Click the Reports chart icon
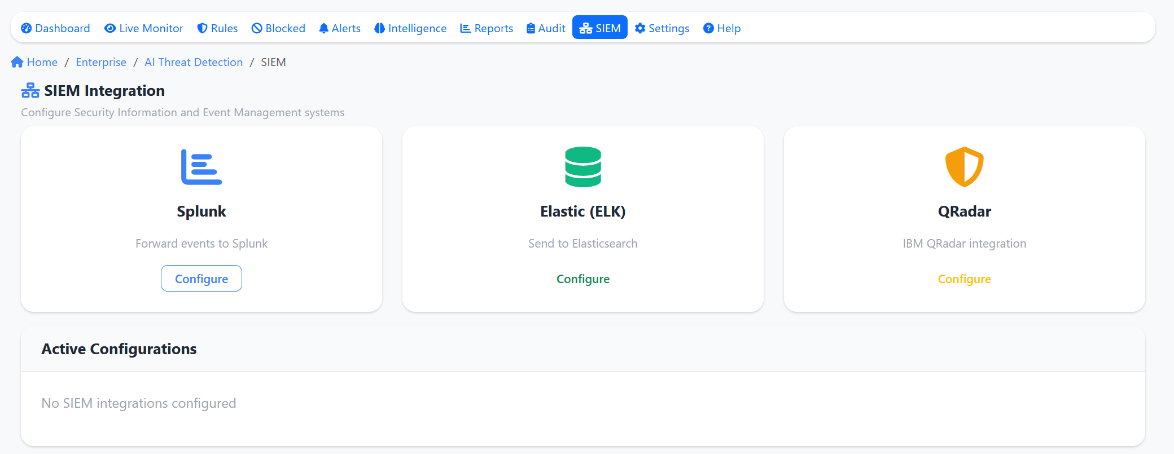The width and height of the screenshot is (1174, 454). pyautogui.click(x=466, y=28)
